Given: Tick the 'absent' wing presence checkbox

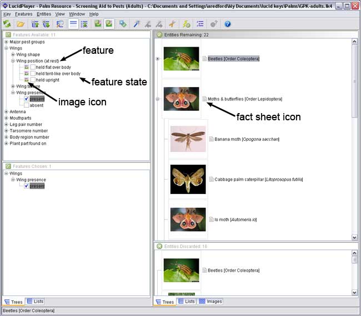Looking at the screenshot, I should (26, 105).
